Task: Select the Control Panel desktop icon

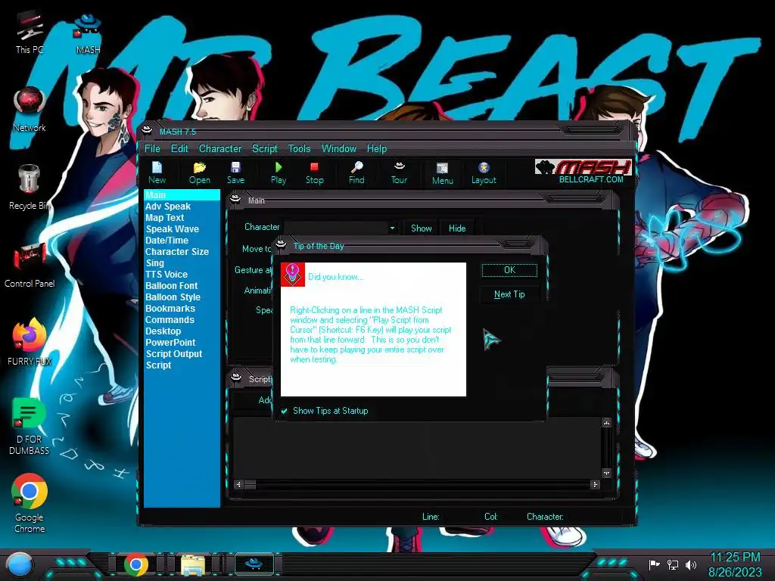Action: [x=30, y=266]
